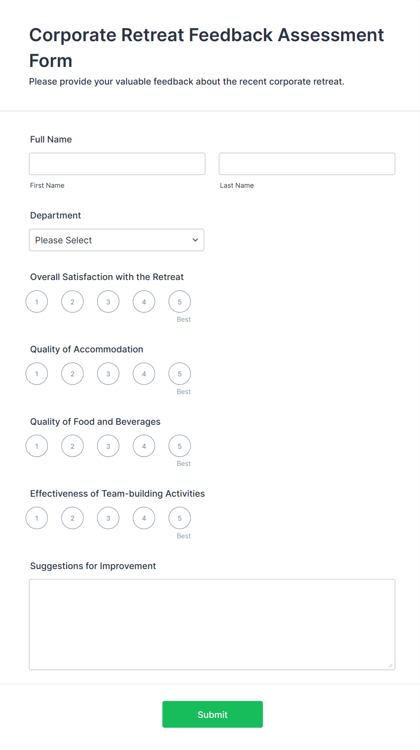Grab the textarea resize handle
This screenshot has width=420, height=750.
(x=391, y=665)
